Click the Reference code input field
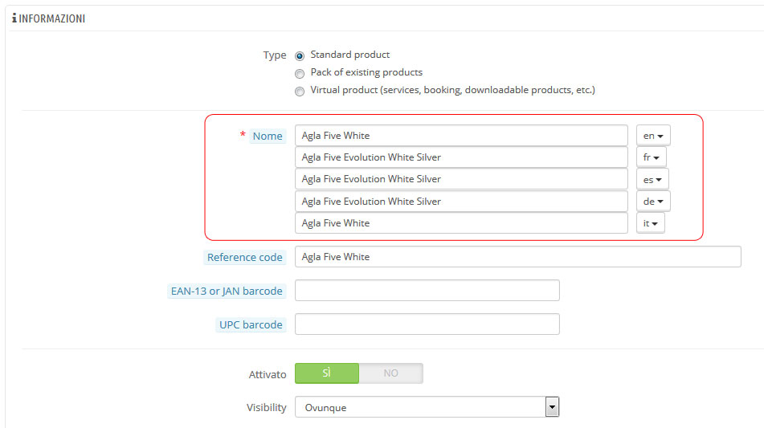Screen dimensions: 764x428 (517, 257)
